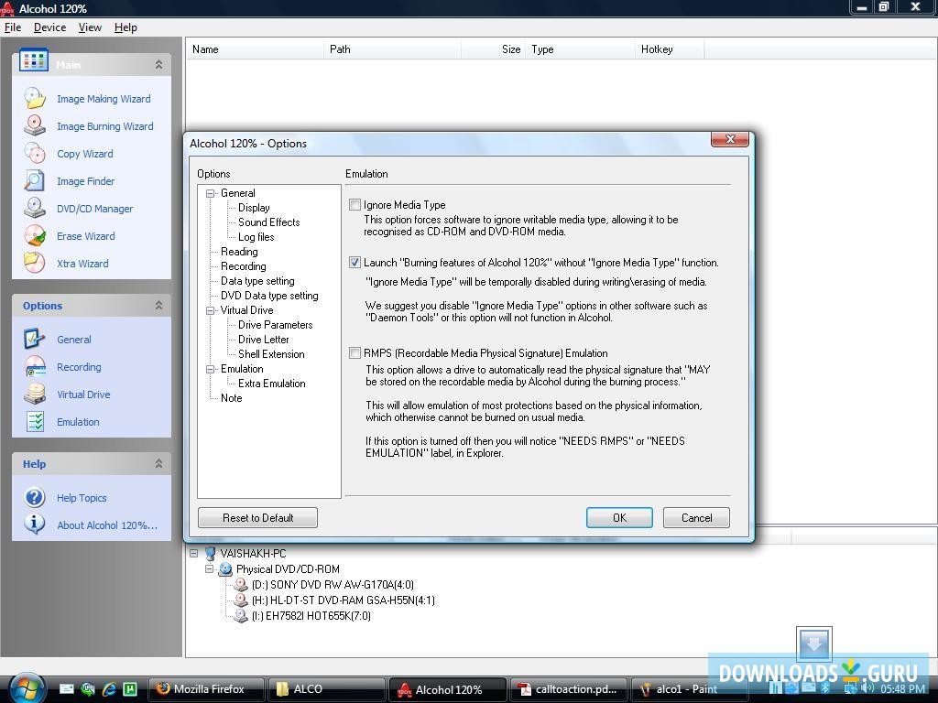Collapse the Main sidebar panel
Screen dimensions: 938x703
click(x=158, y=65)
